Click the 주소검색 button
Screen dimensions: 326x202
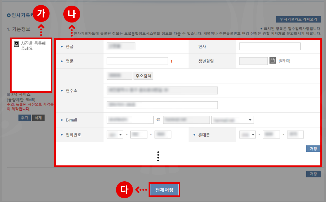pyautogui.click(x=144, y=76)
